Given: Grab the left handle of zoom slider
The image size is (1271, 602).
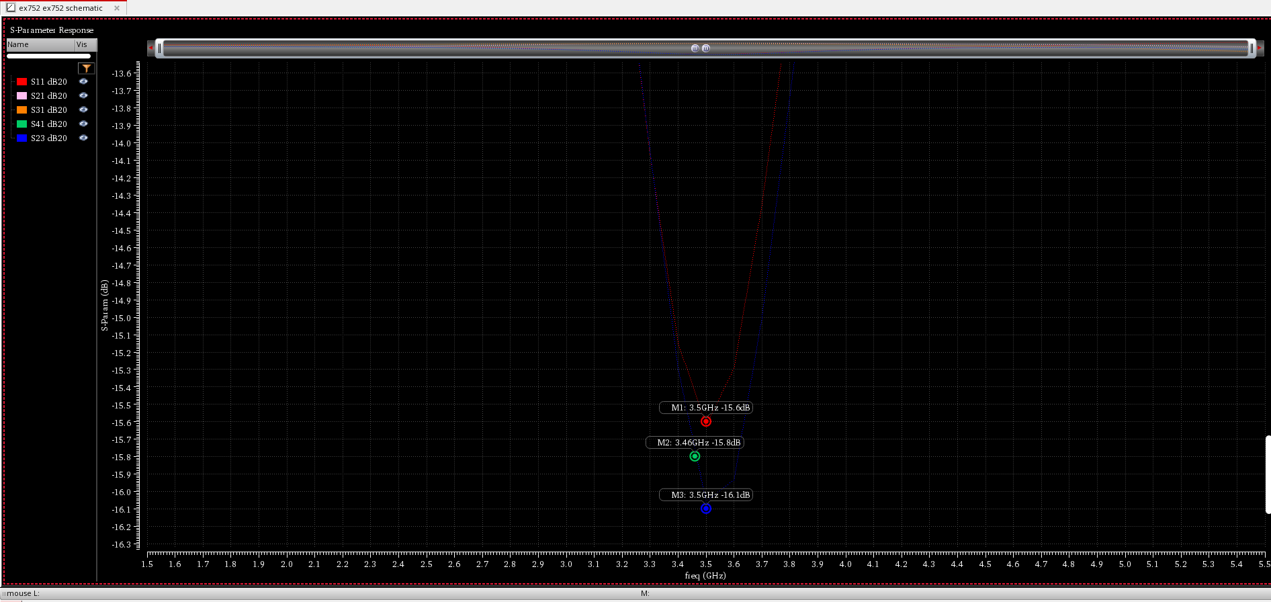Looking at the screenshot, I should (x=159, y=48).
